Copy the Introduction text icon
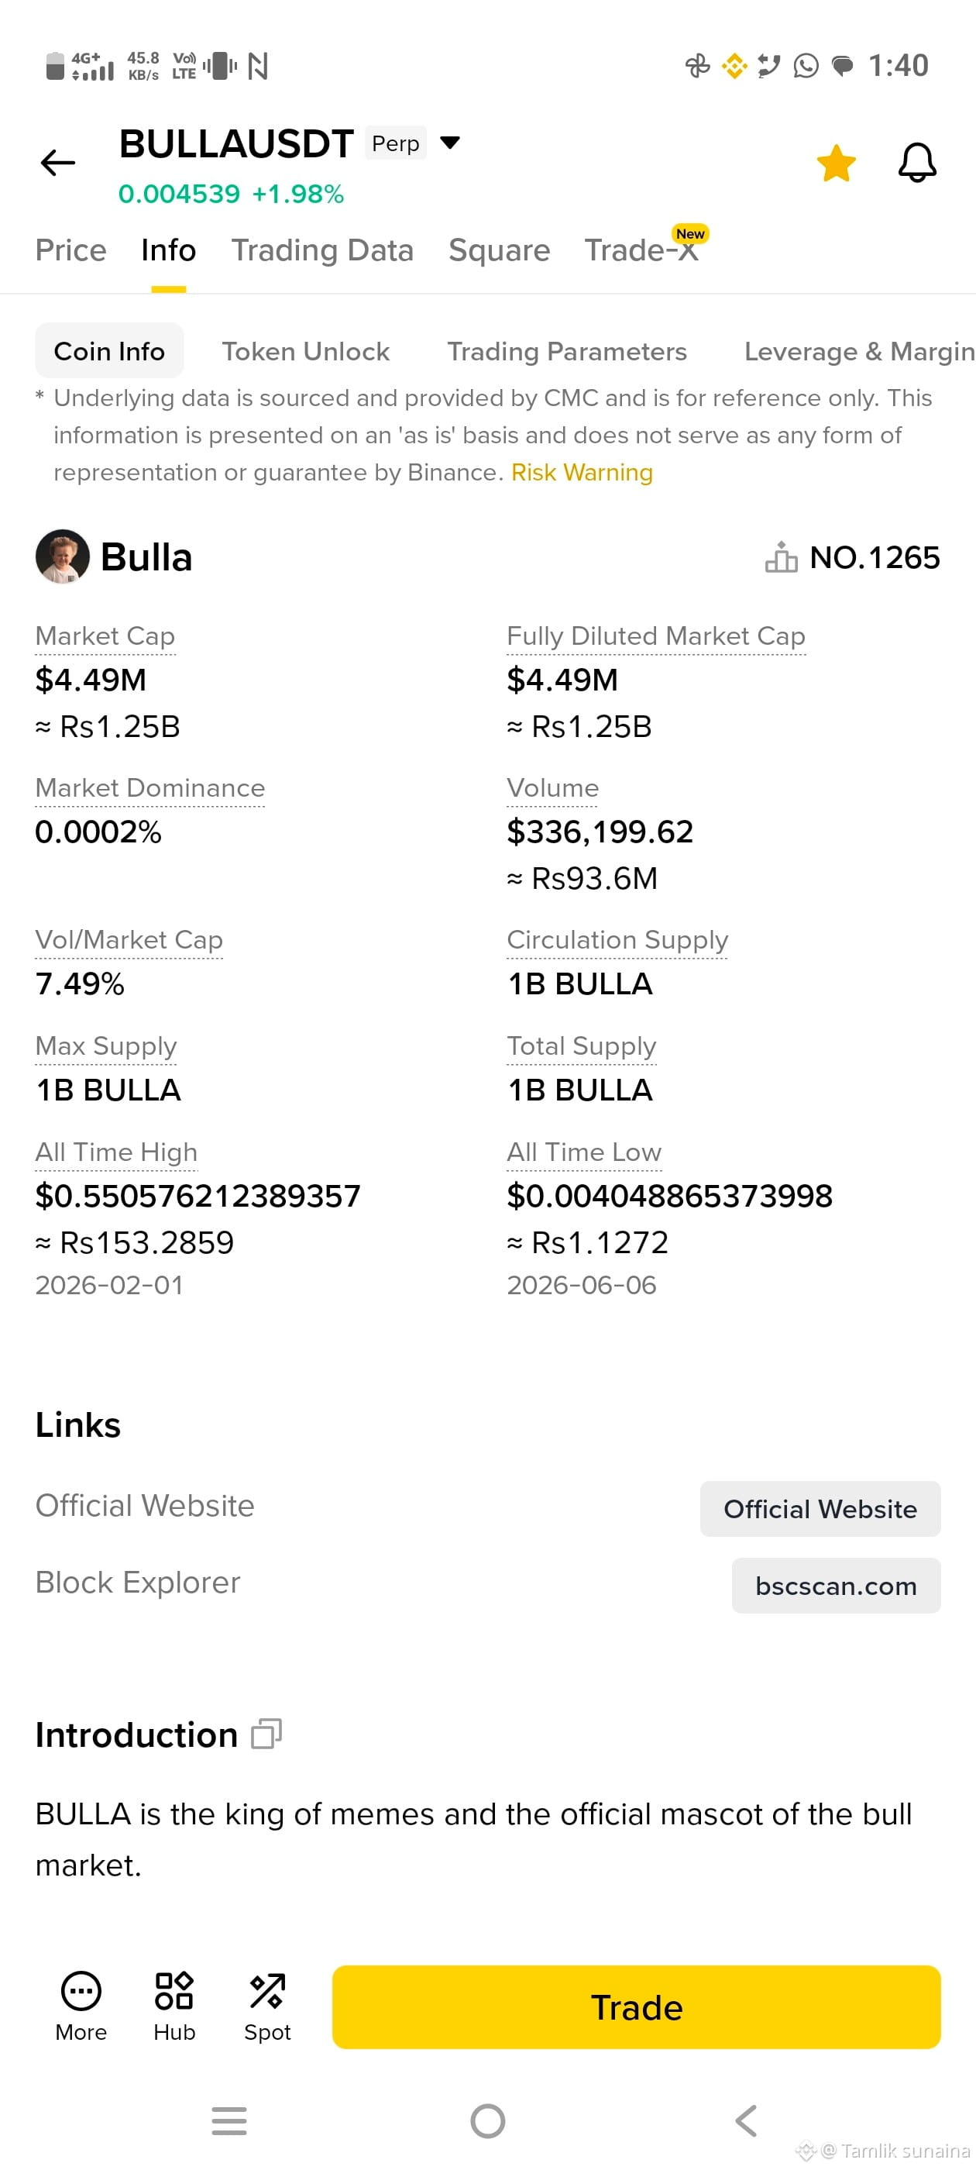 click(x=266, y=1734)
